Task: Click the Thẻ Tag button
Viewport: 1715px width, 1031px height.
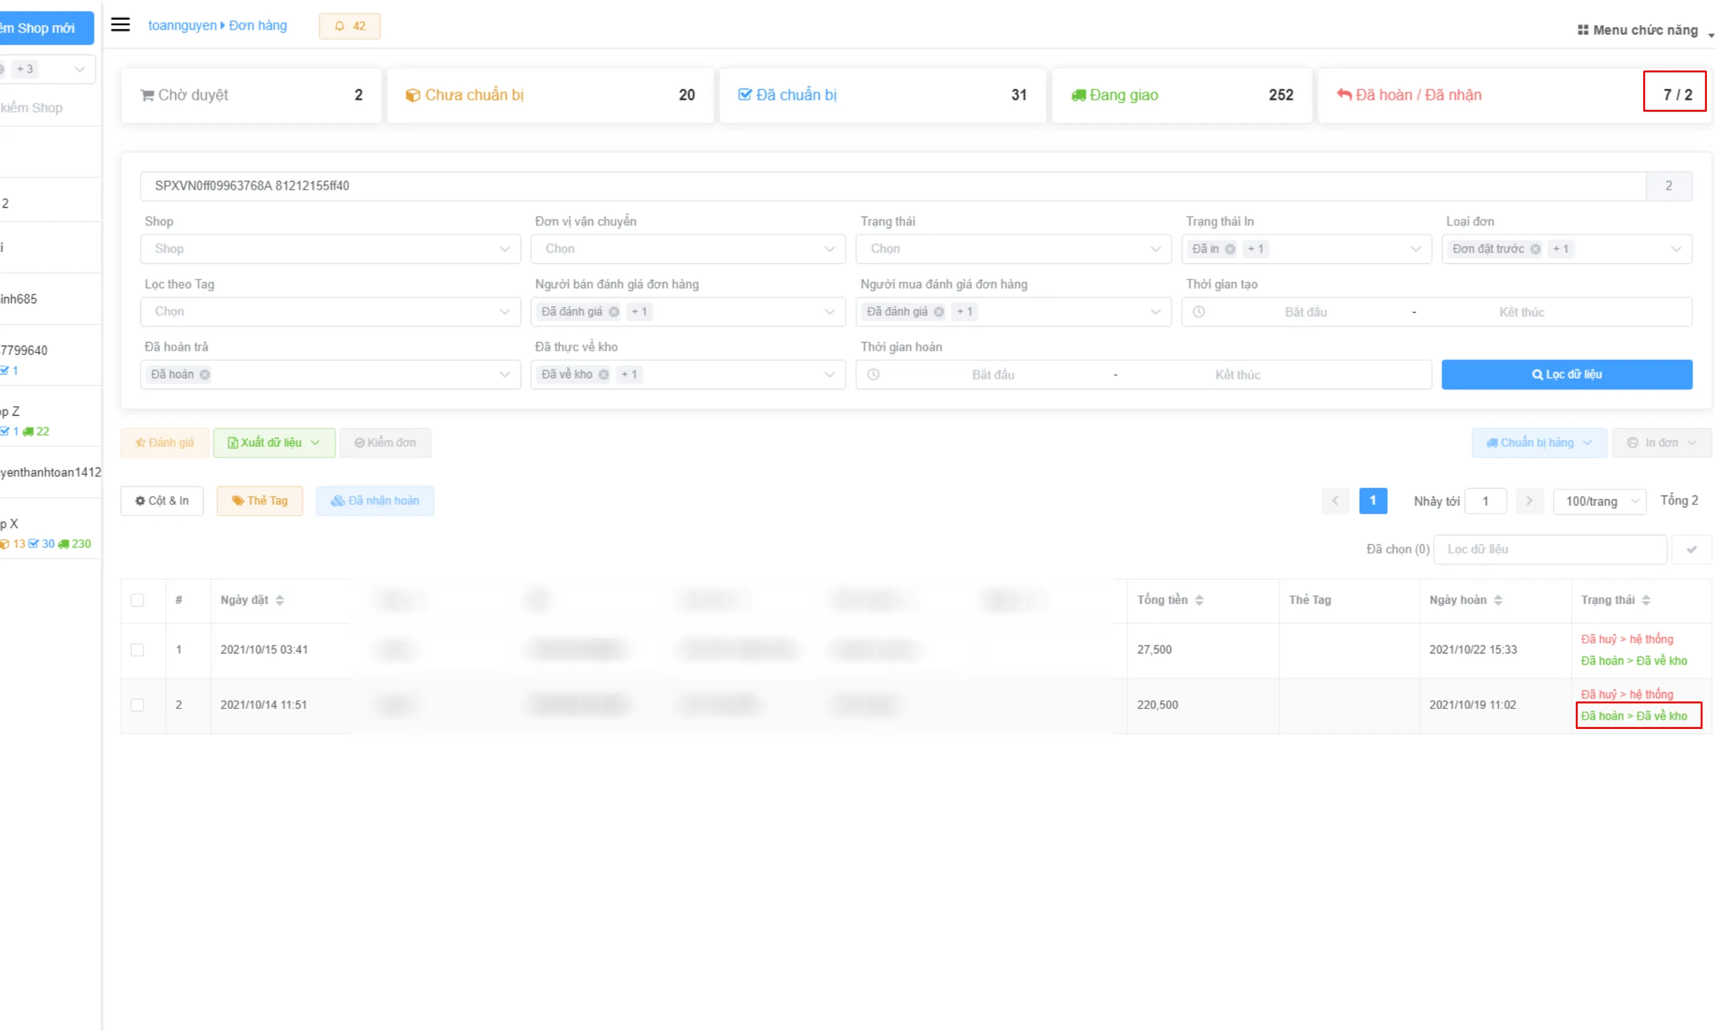Action: (260, 501)
